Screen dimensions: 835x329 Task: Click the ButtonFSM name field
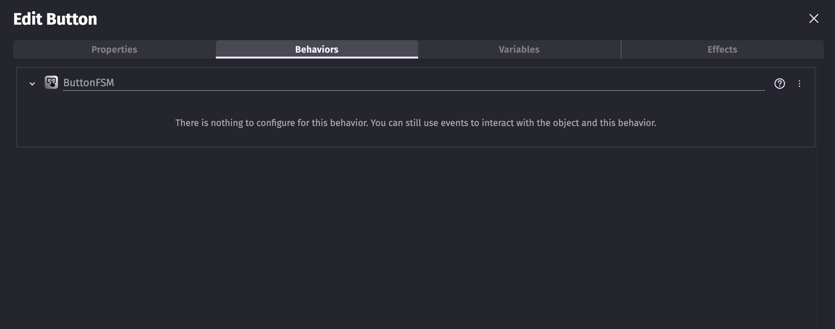point(89,83)
